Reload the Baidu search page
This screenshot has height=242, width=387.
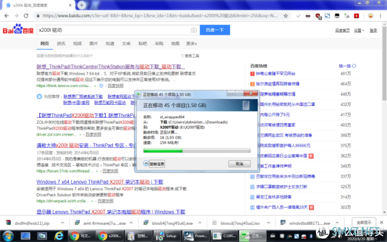[x=26, y=16]
